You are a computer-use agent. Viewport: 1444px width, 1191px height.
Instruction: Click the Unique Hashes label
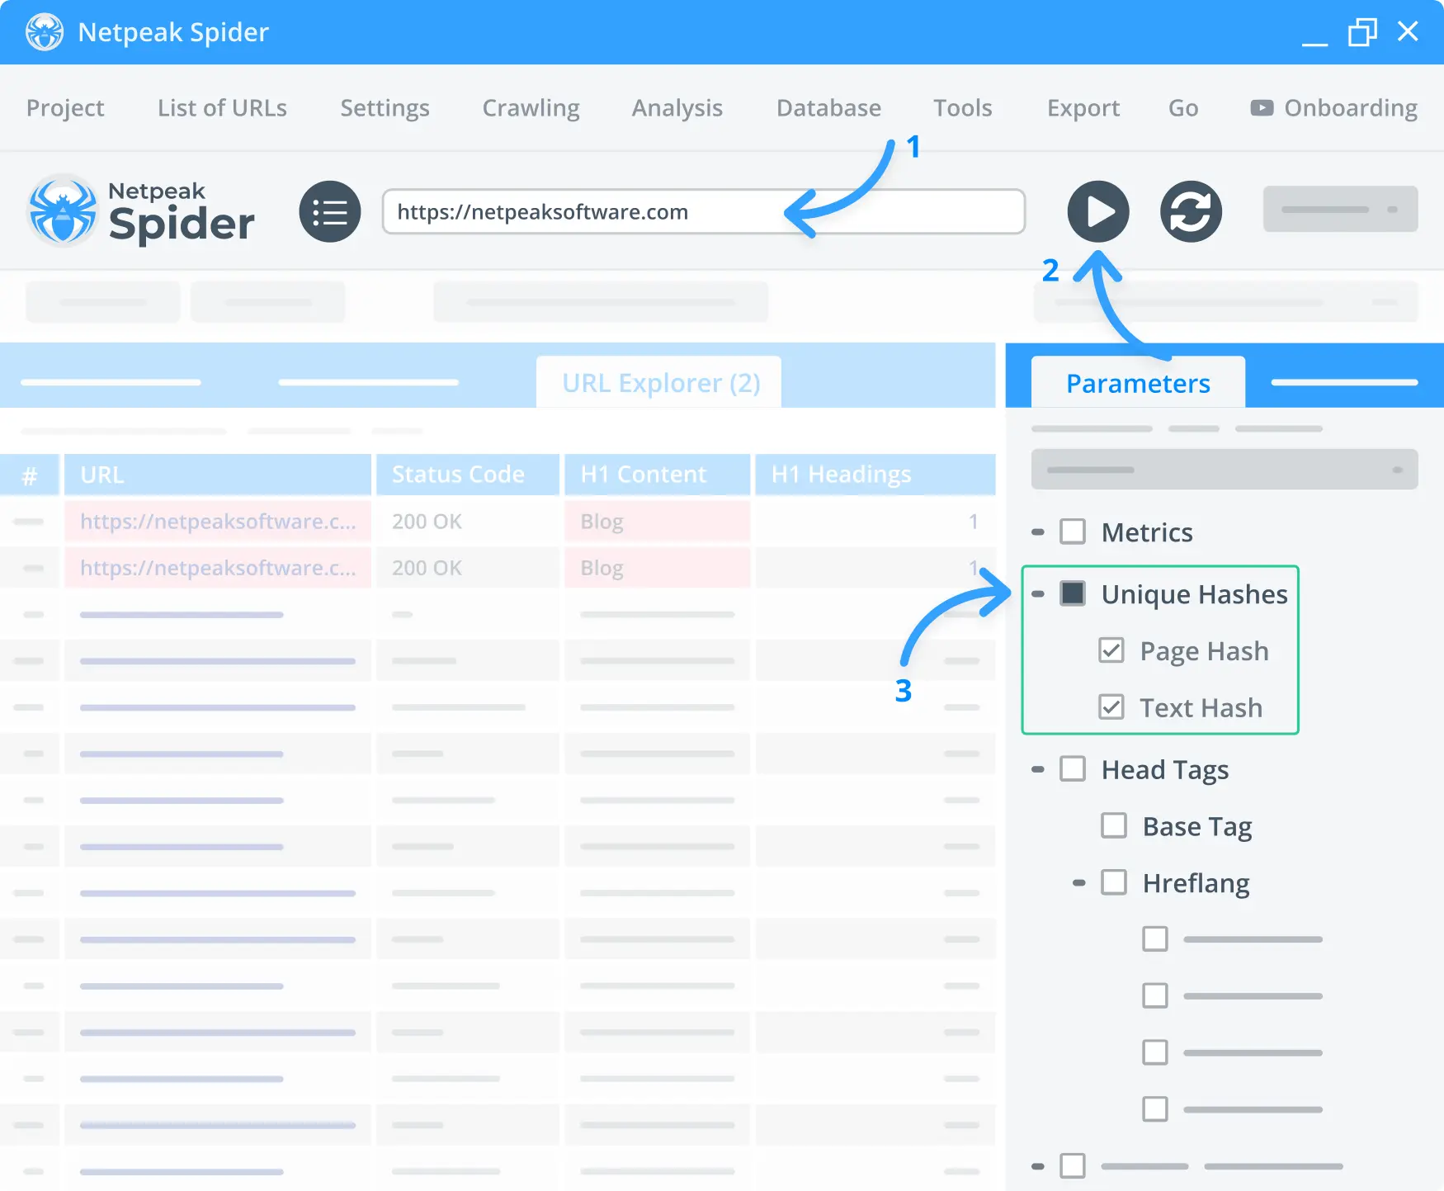click(1194, 594)
